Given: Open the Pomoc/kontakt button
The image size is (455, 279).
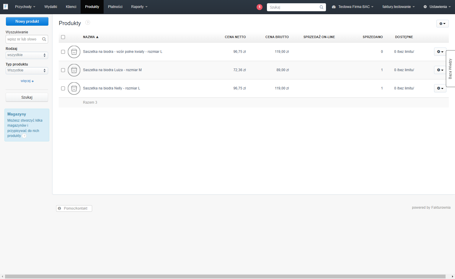Looking at the screenshot, I should click(x=74, y=208).
